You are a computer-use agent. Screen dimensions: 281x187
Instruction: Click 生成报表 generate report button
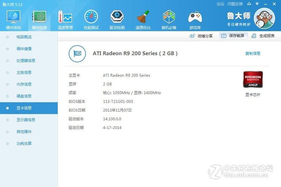tap(263, 36)
